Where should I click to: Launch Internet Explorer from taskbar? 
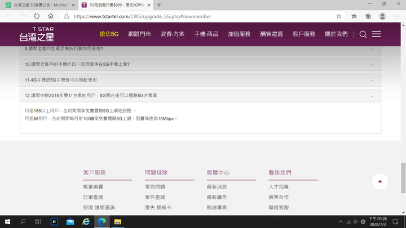(x=86, y=222)
